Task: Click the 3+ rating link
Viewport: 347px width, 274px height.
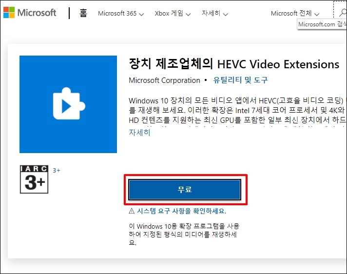Action: (57, 171)
